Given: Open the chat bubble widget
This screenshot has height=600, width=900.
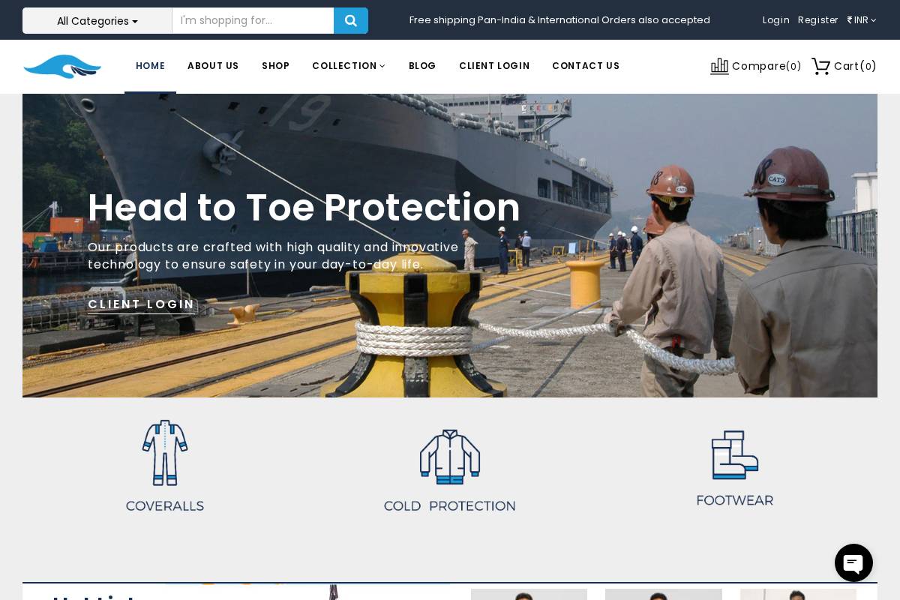Looking at the screenshot, I should (x=853, y=562).
